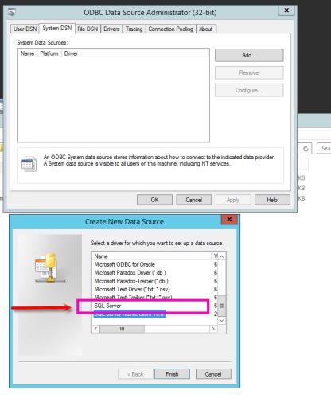
Task: Click the horizontal scroll left arrow
Action: (x=95, y=329)
